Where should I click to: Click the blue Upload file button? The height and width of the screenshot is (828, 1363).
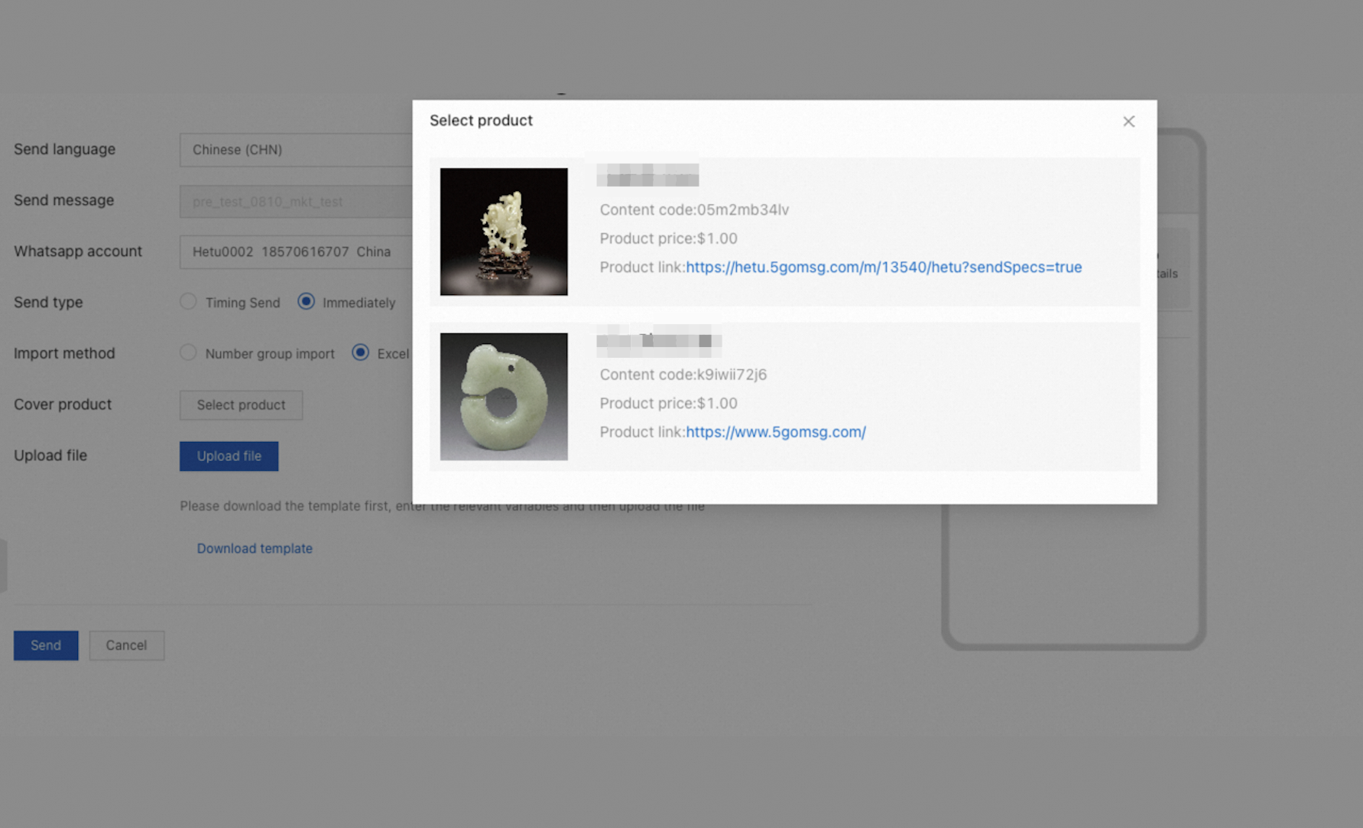(x=229, y=456)
